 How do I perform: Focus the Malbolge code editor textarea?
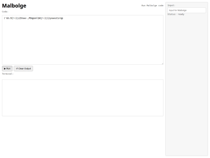click(x=82, y=40)
